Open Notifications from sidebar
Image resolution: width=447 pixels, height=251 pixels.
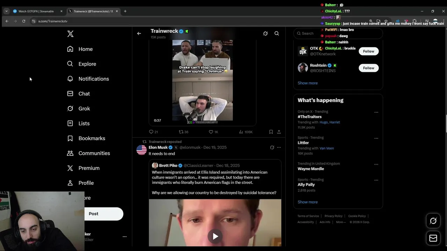pyautogui.click(x=88, y=79)
